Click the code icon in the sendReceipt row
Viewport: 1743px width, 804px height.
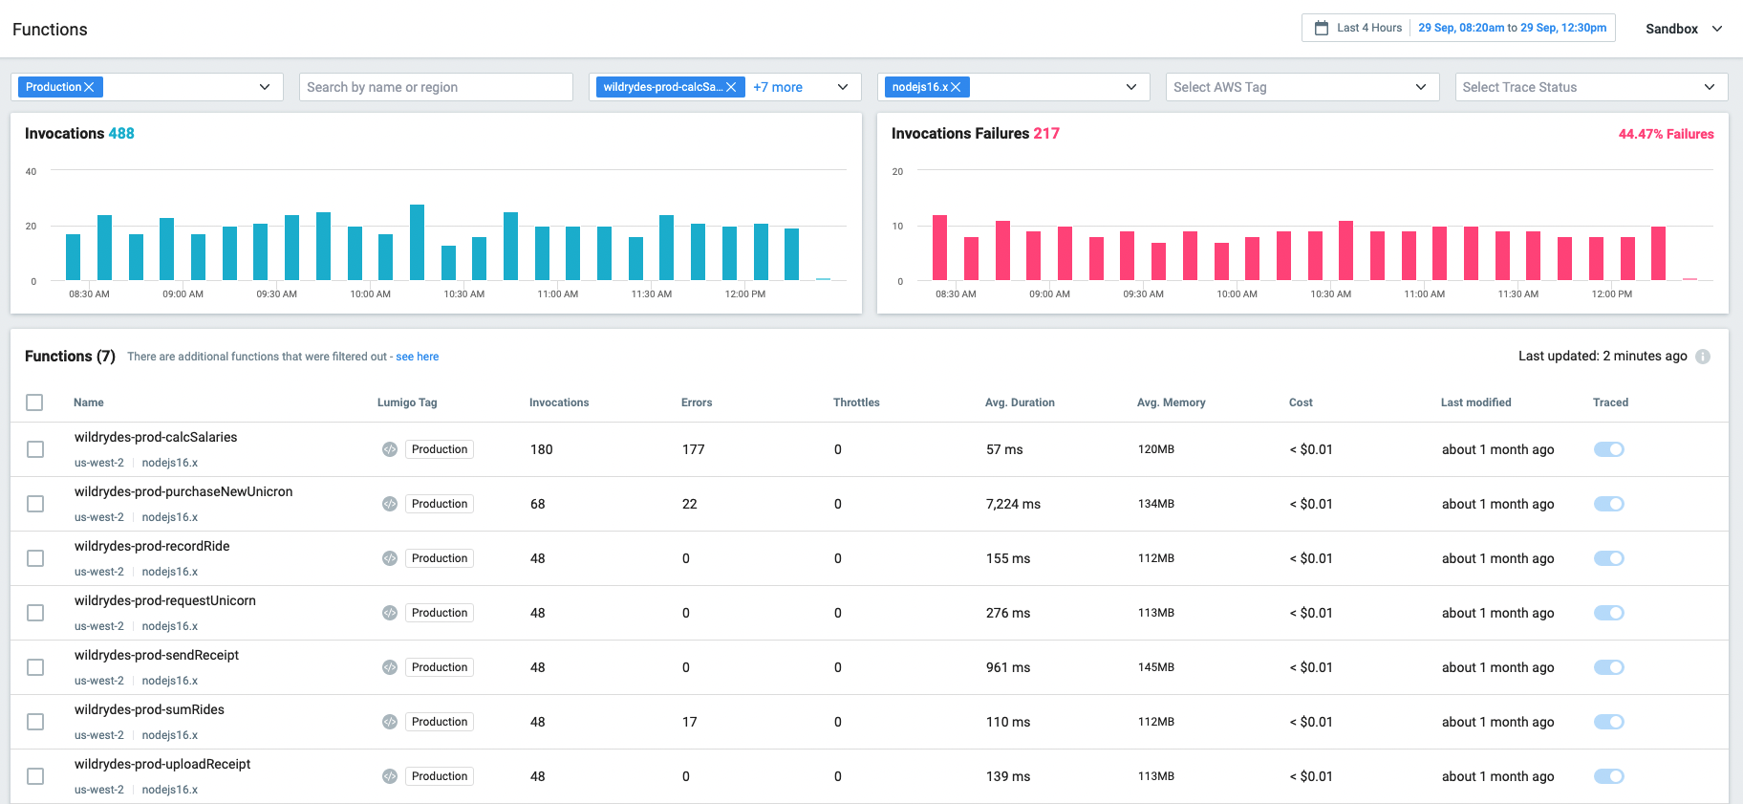pyautogui.click(x=390, y=667)
